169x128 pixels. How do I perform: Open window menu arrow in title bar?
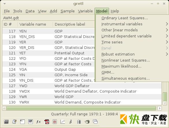pos(5,4)
